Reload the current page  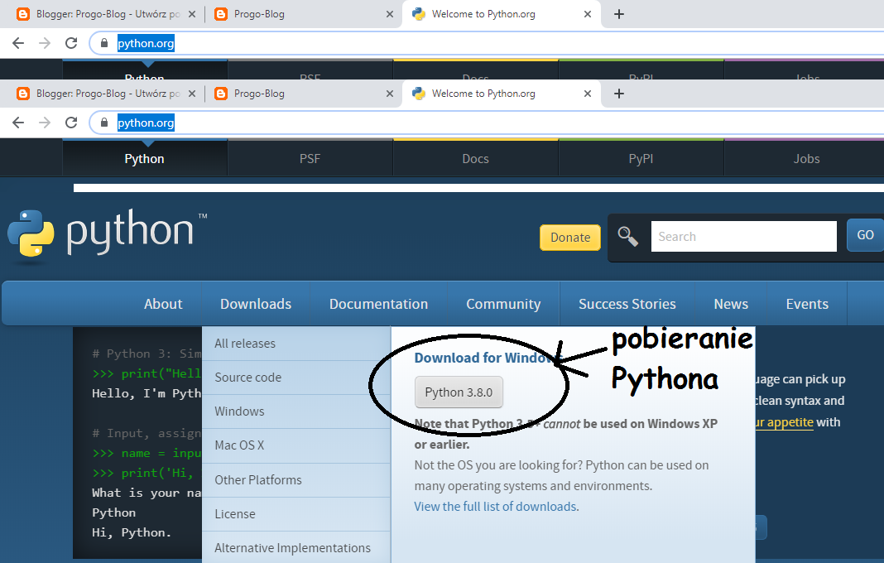click(x=71, y=123)
